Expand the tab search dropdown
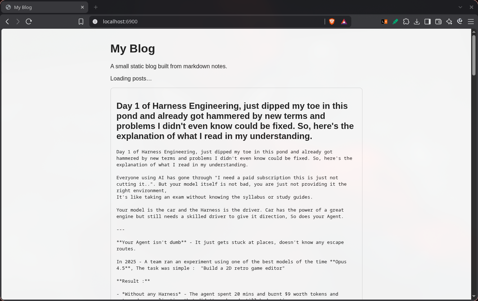 coord(460,7)
